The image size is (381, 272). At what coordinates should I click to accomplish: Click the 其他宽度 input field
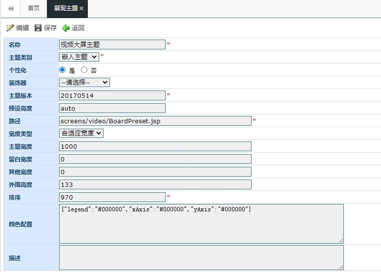[x=155, y=172]
